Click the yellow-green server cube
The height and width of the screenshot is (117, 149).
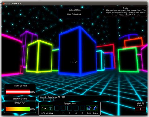pos(39,56)
